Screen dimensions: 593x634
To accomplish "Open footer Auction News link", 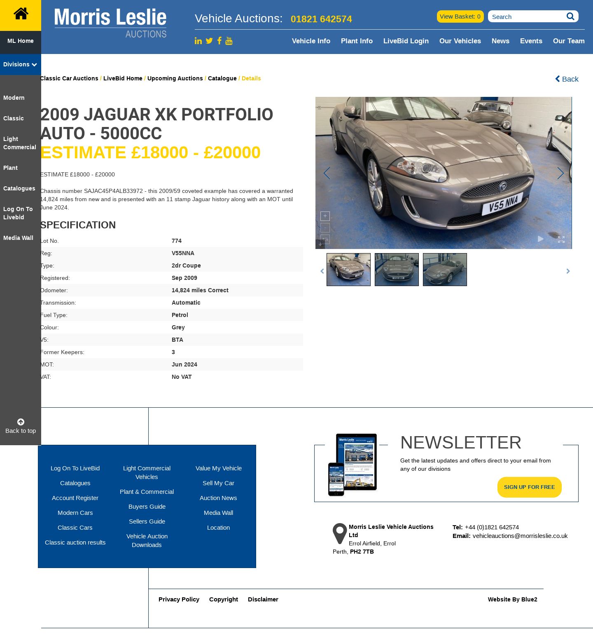I will click(218, 498).
